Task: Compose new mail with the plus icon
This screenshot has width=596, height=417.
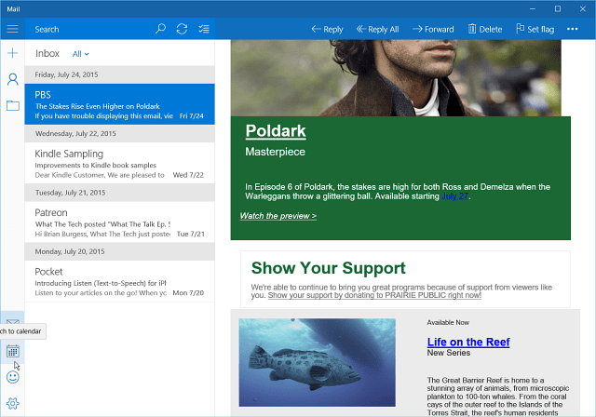Action: coord(12,53)
